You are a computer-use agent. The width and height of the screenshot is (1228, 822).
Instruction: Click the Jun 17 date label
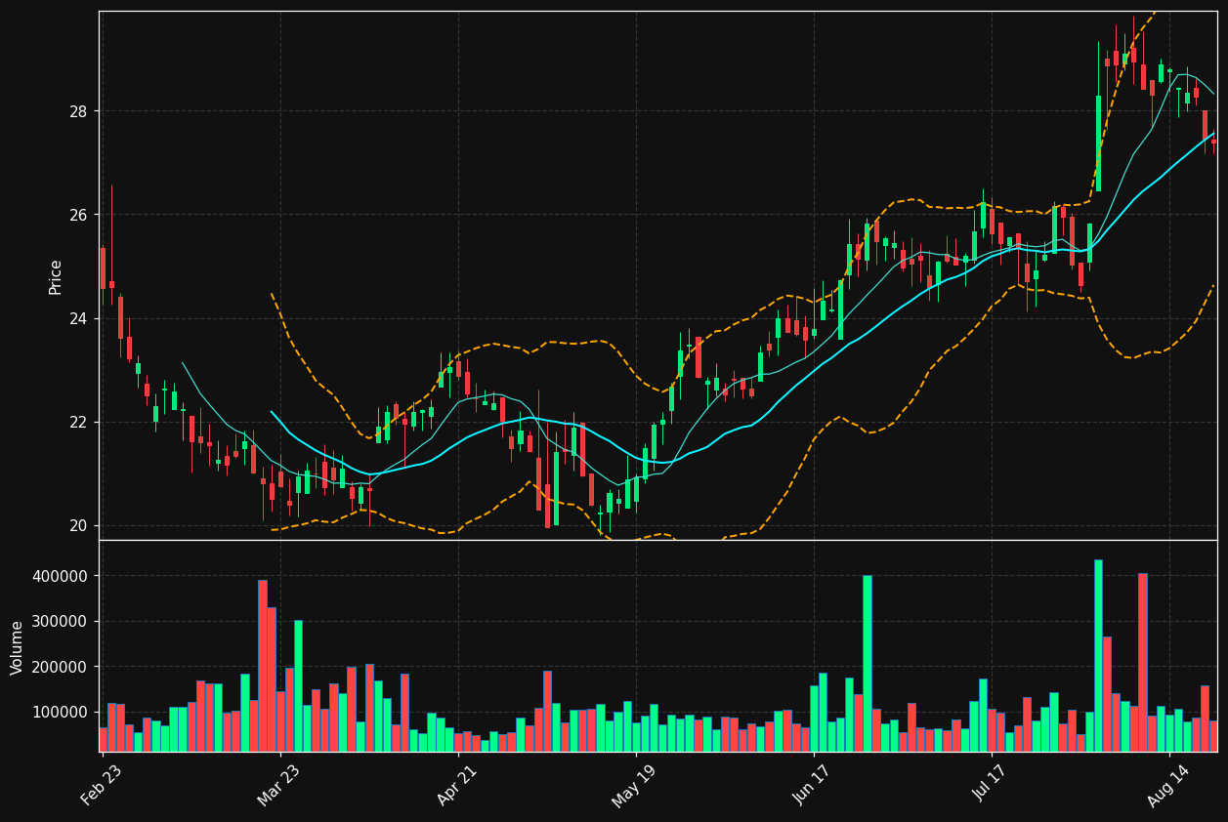click(814, 786)
